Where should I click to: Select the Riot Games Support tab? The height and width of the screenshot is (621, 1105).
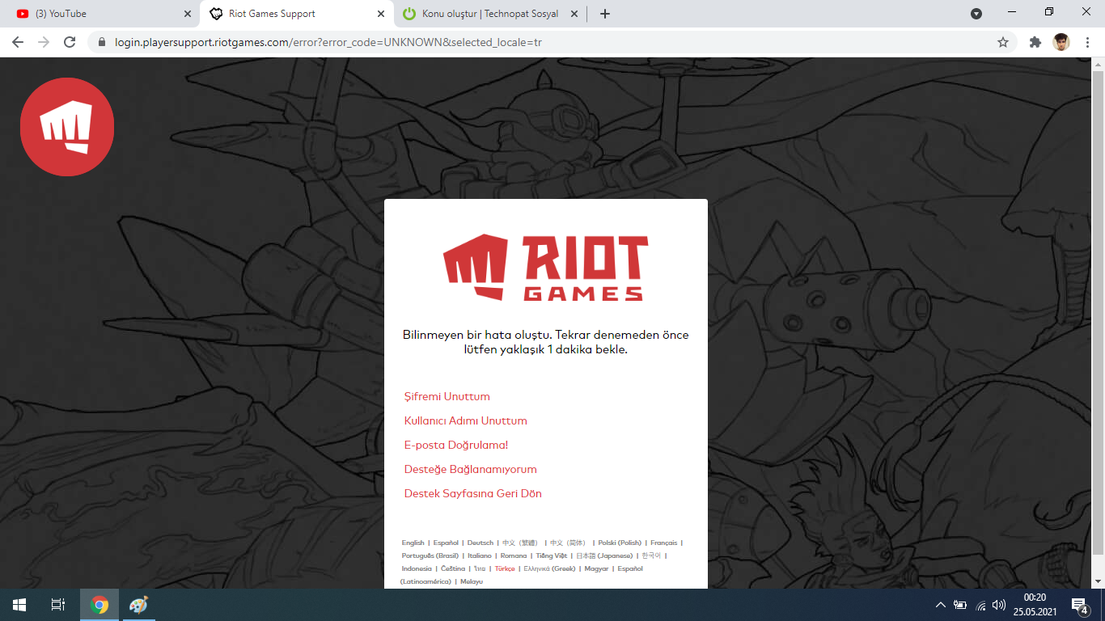point(295,14)
